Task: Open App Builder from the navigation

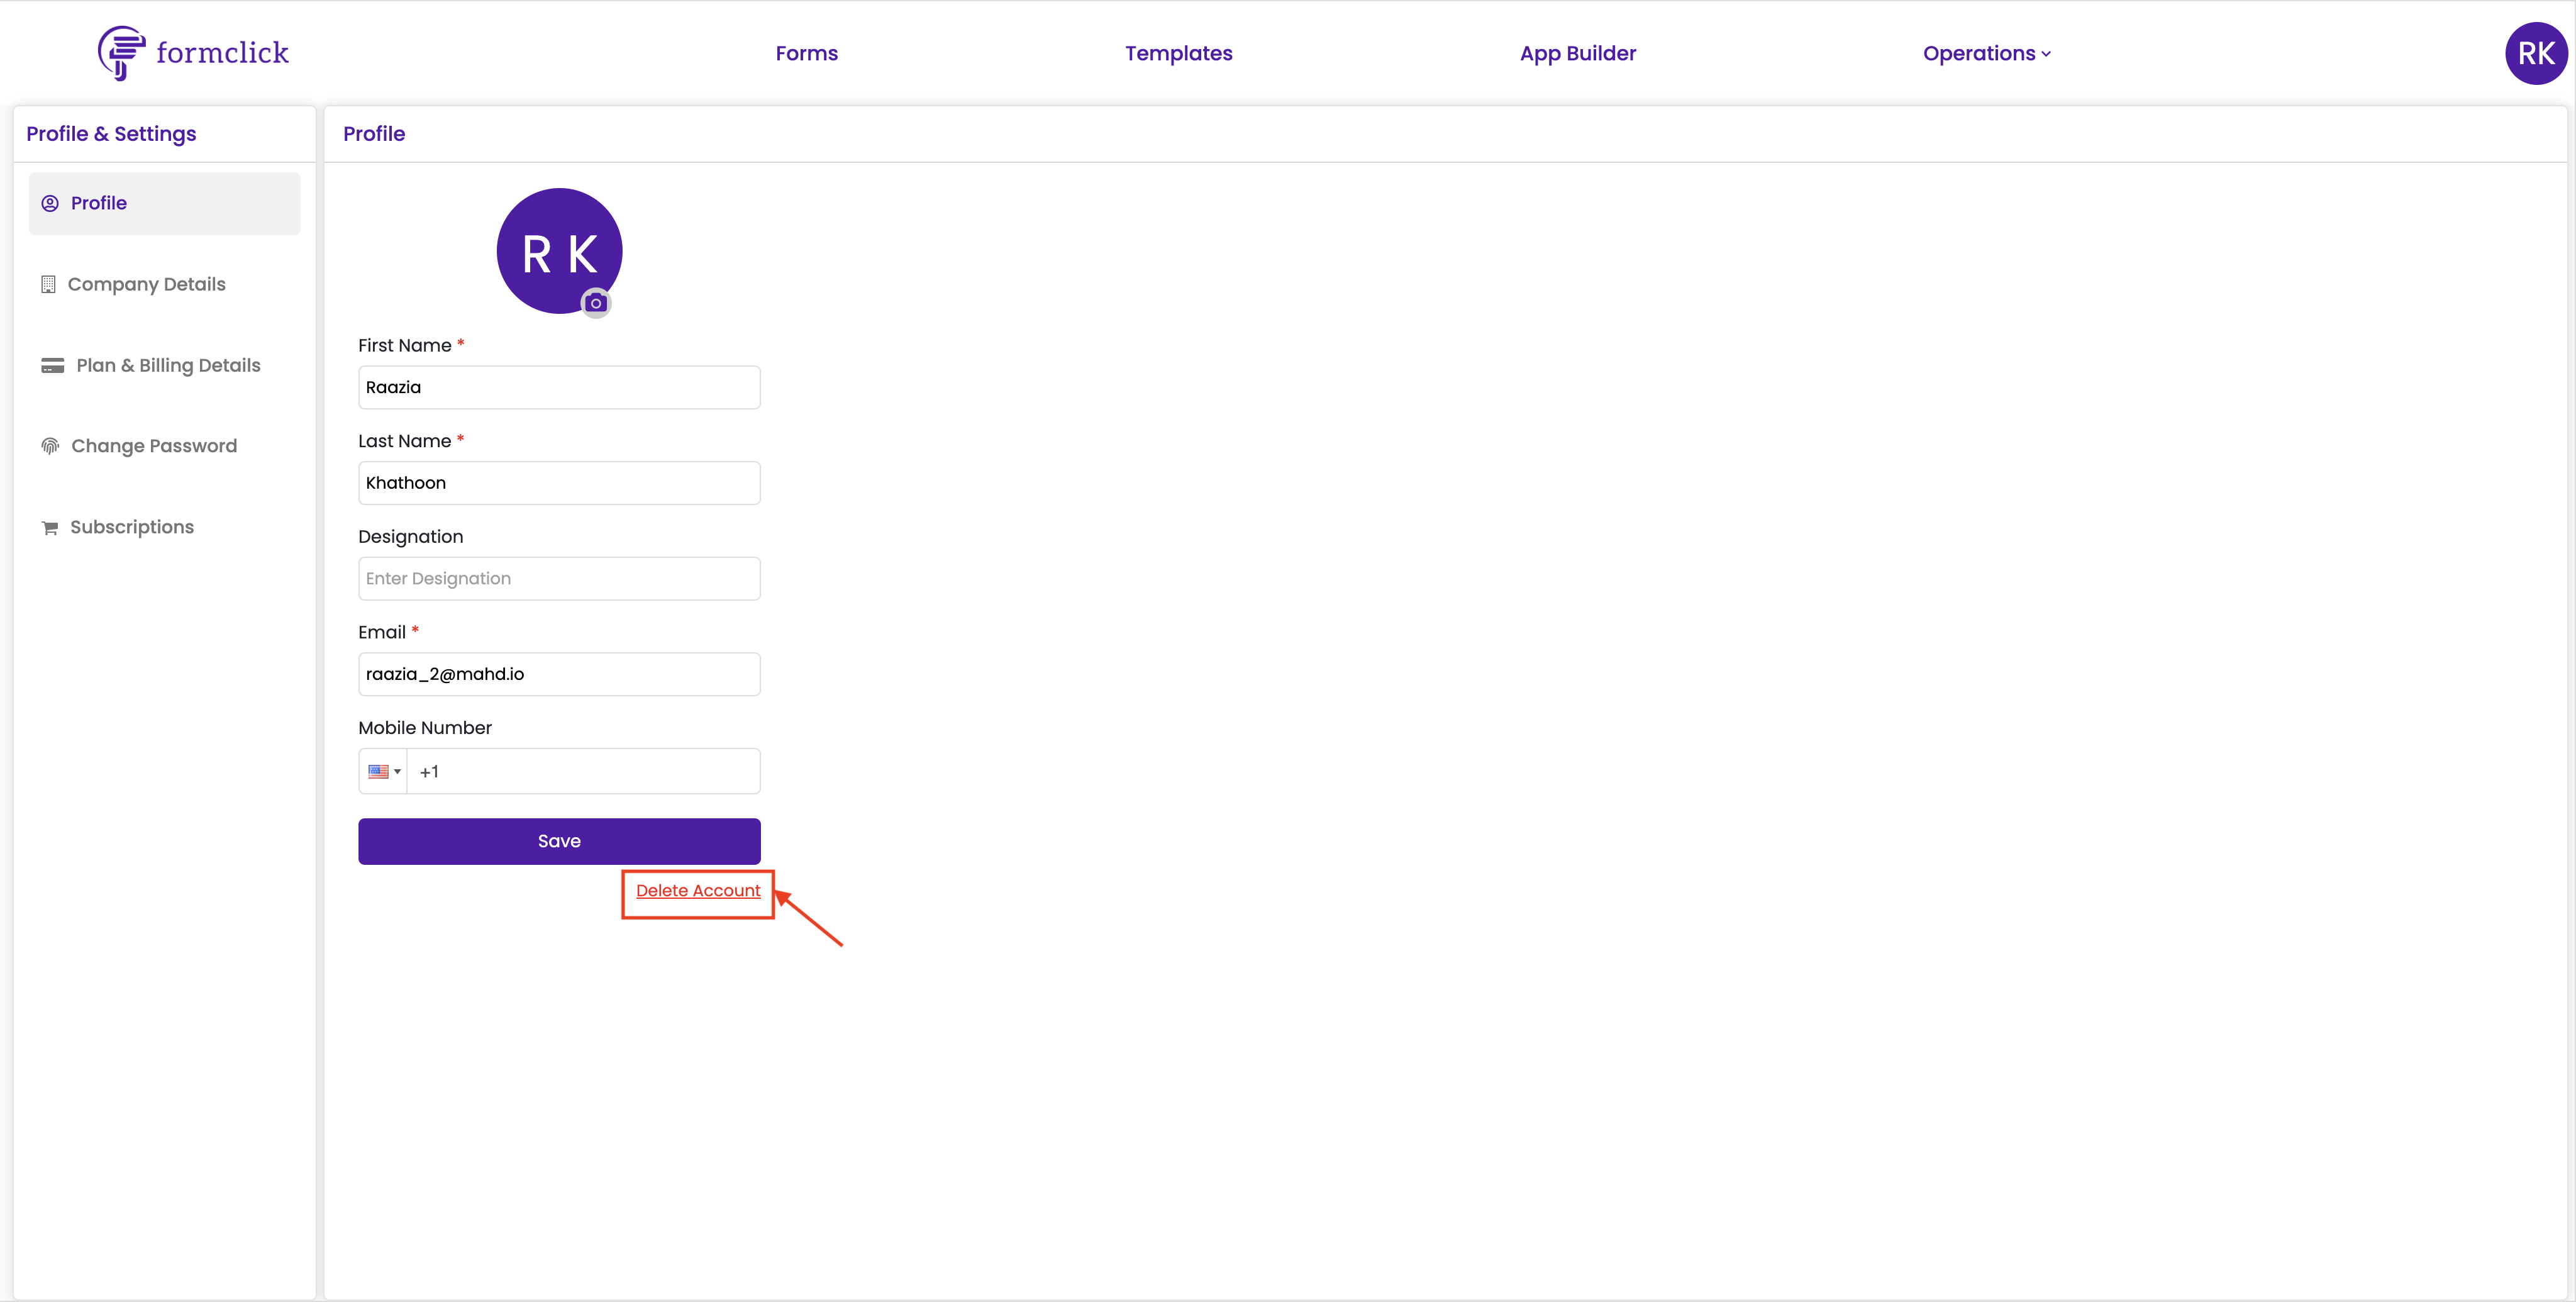Action: click(1577, 53)
